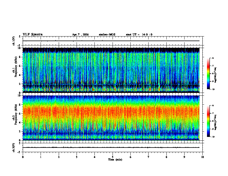Click the "-5" tick on ch.3(V) axis
228x176 pixels.
coord(19,152)
